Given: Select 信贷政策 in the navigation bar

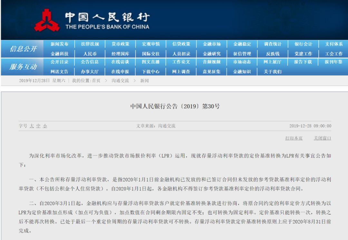Looking at the screenshot, I should pyautogui.click(x=181, y=44).
